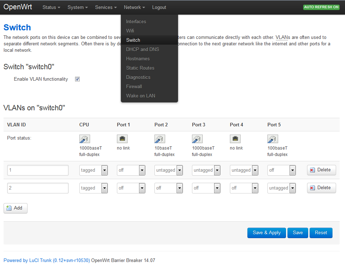Toggle Enable VLAN functionality checkbox
The height and width of the screenshot is (267, 345).
(x=78, y=79)
